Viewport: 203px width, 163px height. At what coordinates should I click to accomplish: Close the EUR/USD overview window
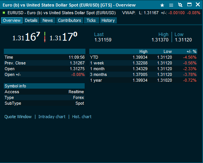point(198,5)
